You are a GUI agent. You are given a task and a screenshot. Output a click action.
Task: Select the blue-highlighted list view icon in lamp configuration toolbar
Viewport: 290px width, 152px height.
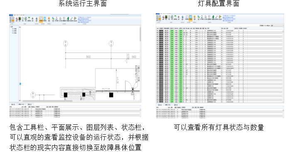(x=191, y=18)
